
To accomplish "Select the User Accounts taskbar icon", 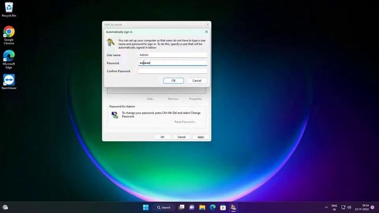I will pyautogui.click(x=233, y=208).
